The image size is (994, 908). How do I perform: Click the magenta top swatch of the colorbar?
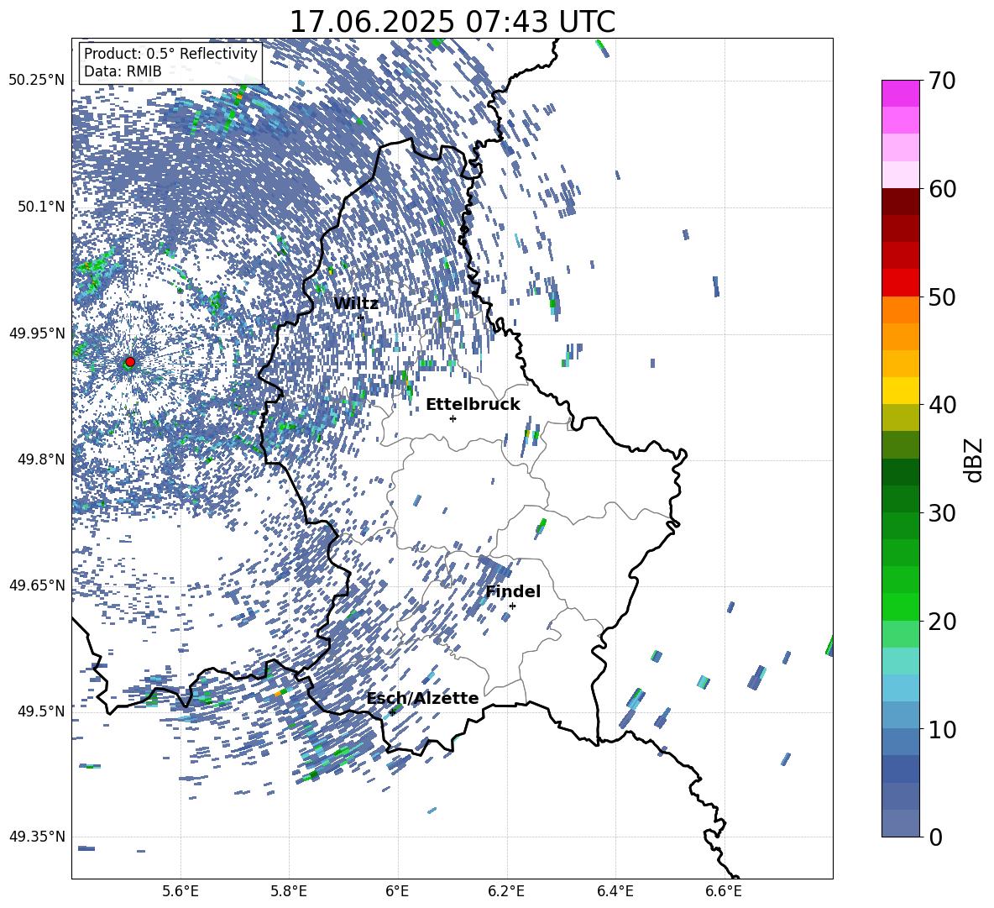900,93
